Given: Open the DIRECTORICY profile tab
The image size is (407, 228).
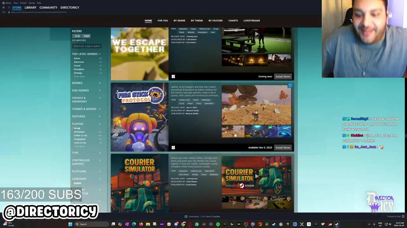Looking at the screenshot, I should 70,8.
